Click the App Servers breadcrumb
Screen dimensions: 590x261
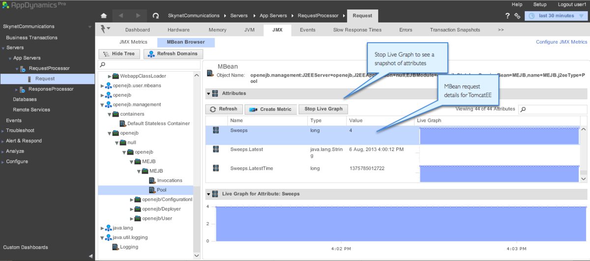tap(273, 16)
